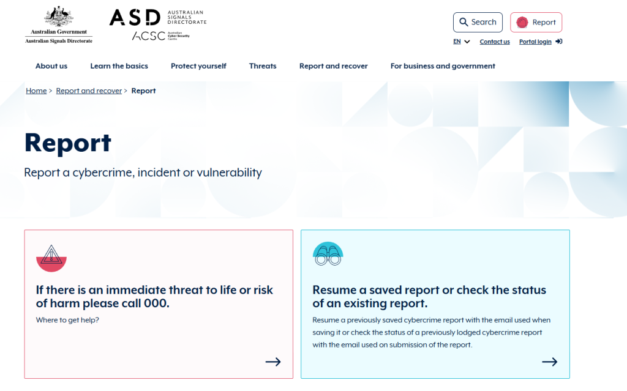Viewport: 627px width, 391px height.
Task: Click the ASD ACSC logo
Action: point(157,25)
